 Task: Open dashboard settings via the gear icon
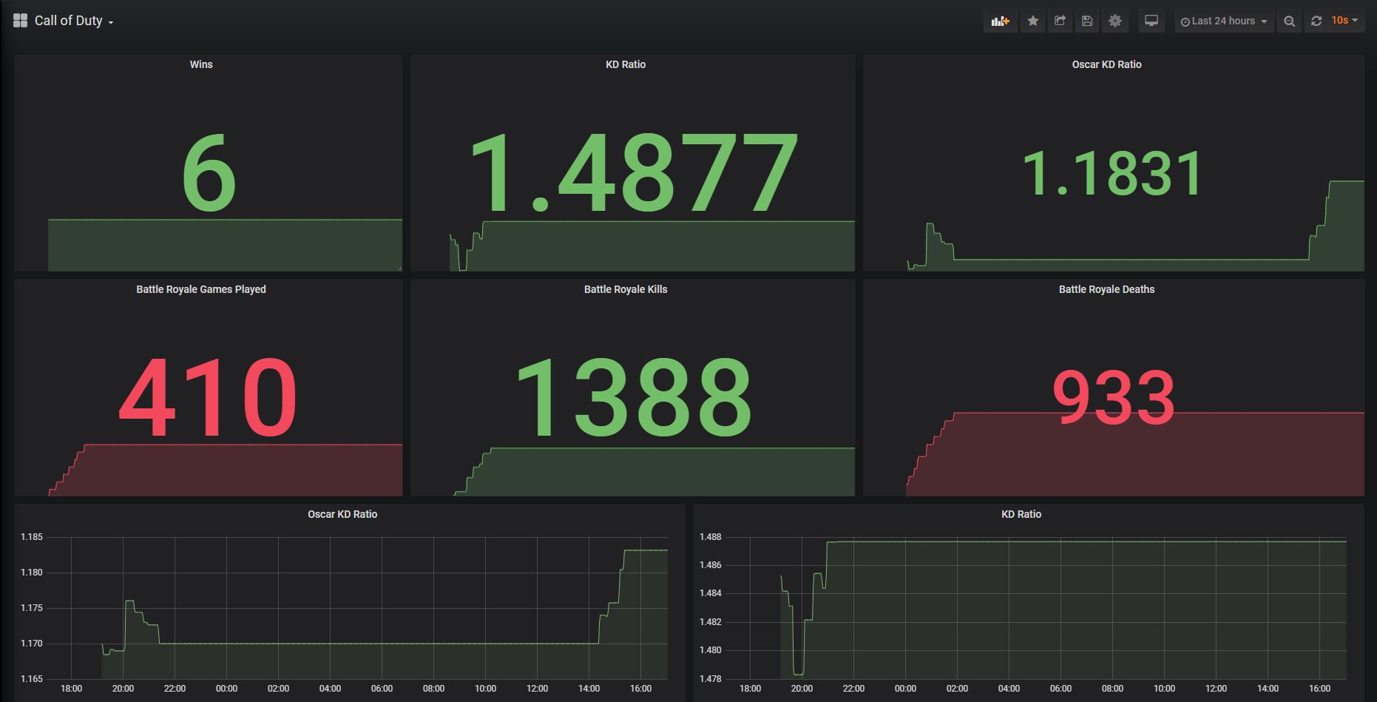tap(1115, 21)
